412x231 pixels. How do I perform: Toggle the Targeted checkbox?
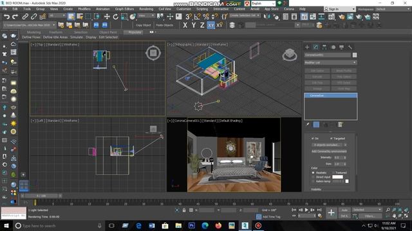[332, 139]
